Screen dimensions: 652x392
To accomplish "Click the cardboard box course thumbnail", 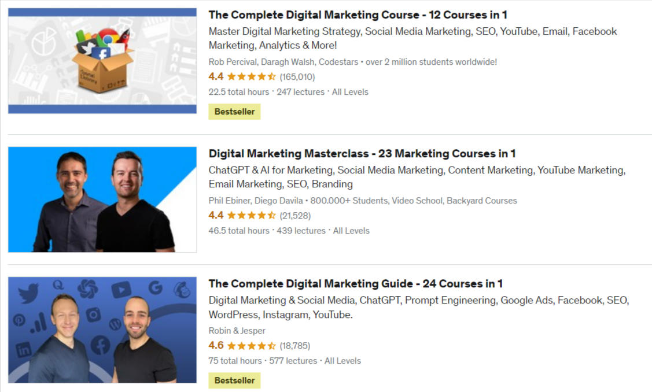I will [102, 61].
